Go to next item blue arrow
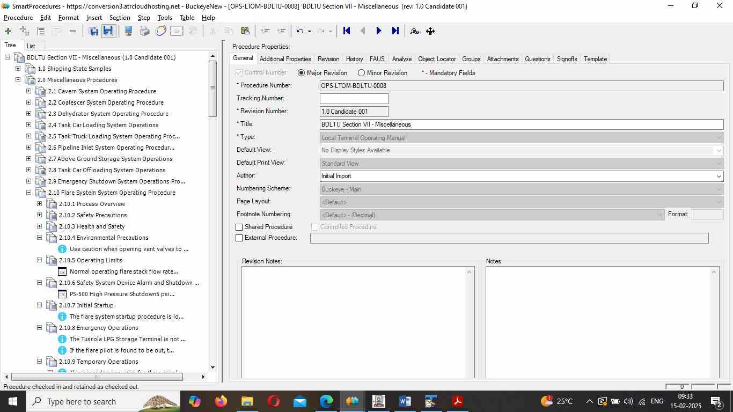Screen dimensions: 733x412 pyautogui.click(x=379, y=31)
